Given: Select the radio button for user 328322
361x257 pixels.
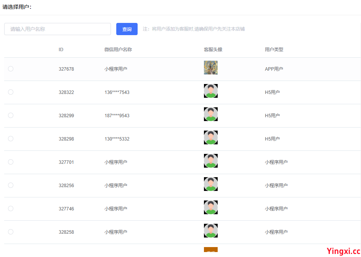Looking at the screenshot, I should coord(11,92).
